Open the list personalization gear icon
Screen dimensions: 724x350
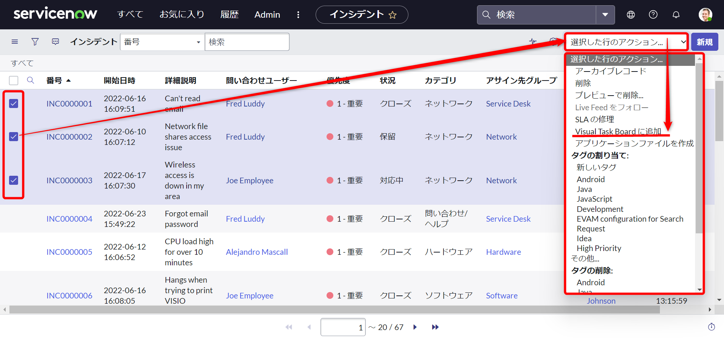[x=553, y=41]
